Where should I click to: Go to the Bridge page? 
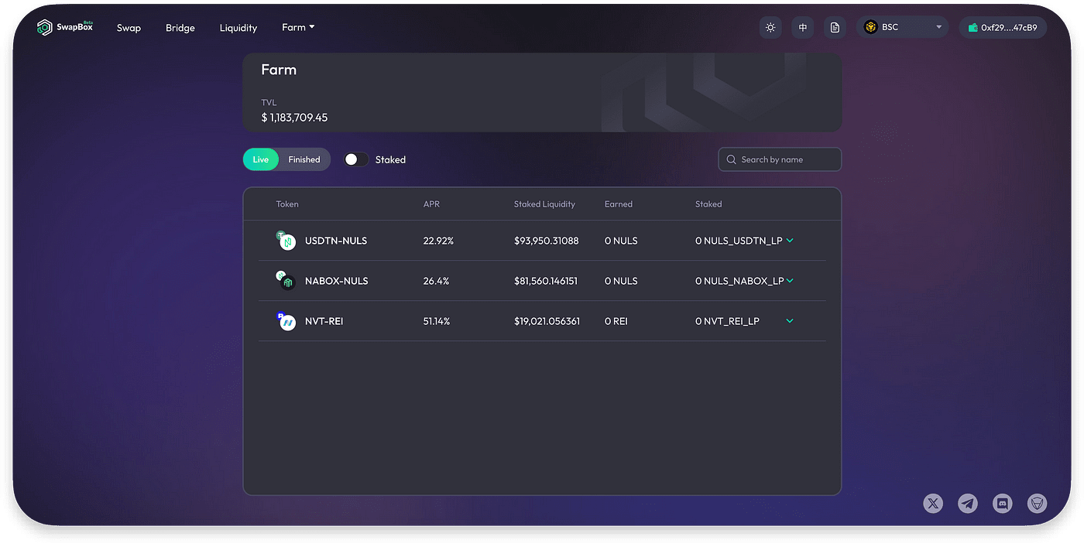click(x=180, y=28)
